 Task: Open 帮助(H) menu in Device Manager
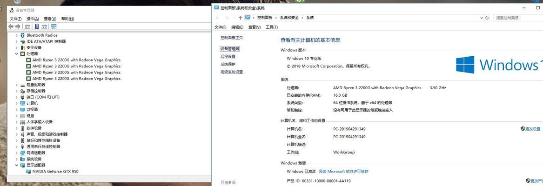(x=67, y=19)
